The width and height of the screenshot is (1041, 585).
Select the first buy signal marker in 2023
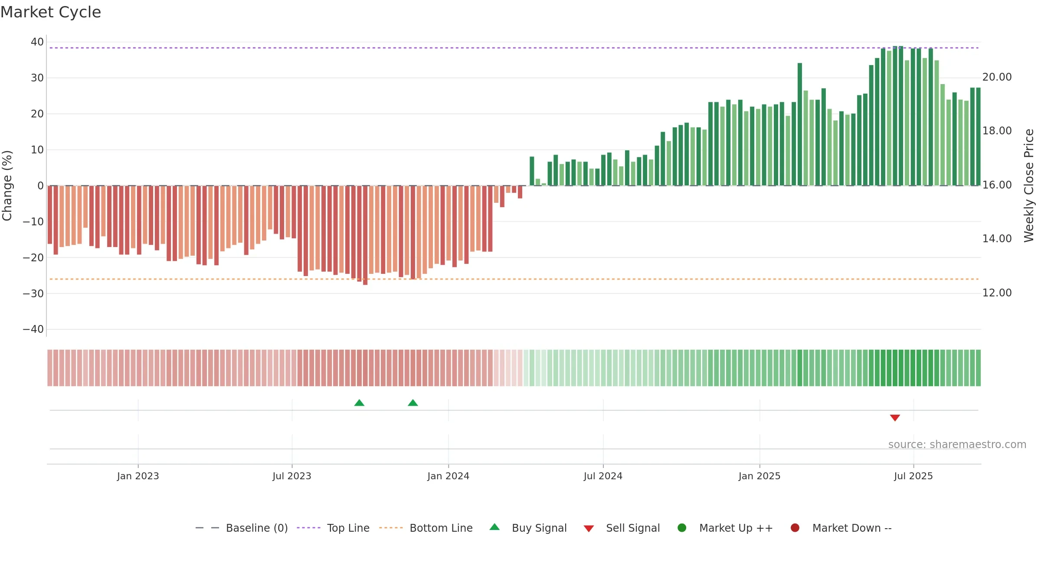tap(359, 403)
